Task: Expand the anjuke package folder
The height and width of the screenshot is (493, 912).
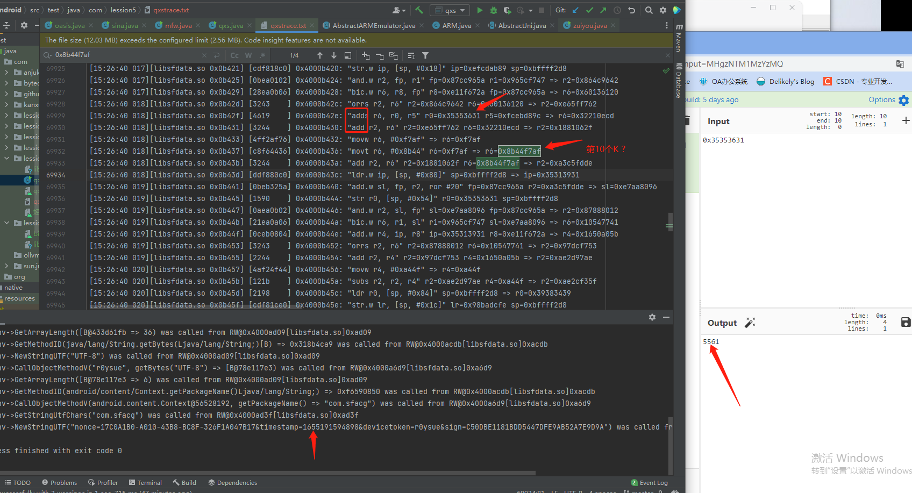Action: 6,73
